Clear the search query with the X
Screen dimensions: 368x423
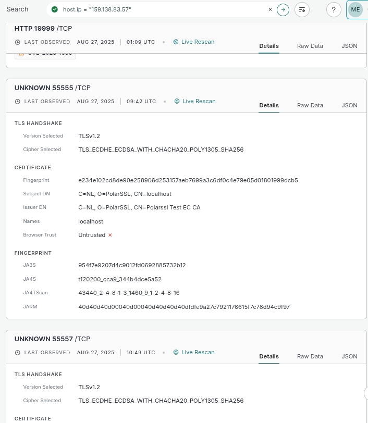coord(270,9)
